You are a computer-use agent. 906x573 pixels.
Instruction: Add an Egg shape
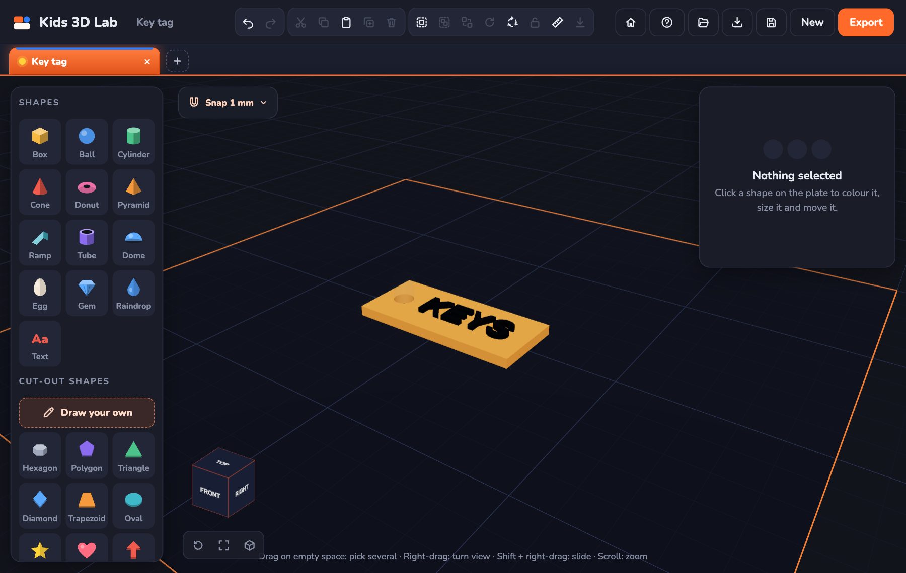[40, 293]
